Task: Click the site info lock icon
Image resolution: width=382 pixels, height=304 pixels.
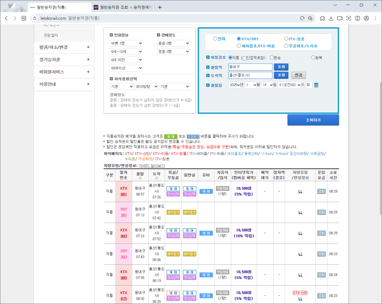Action: click(35, 18)
